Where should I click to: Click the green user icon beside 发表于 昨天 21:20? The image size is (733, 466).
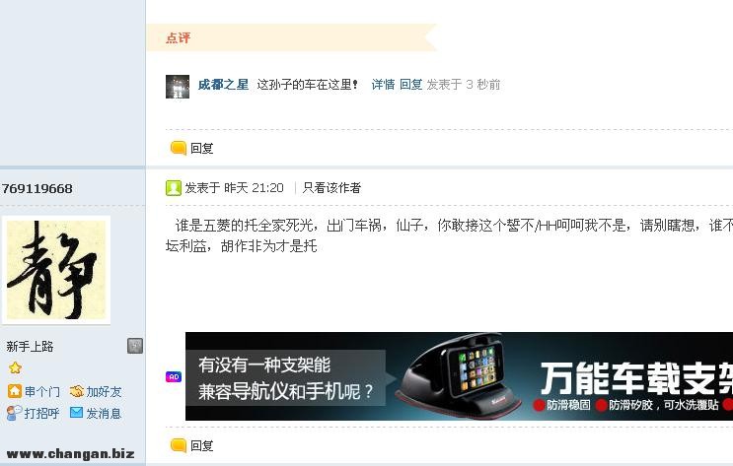174,188
